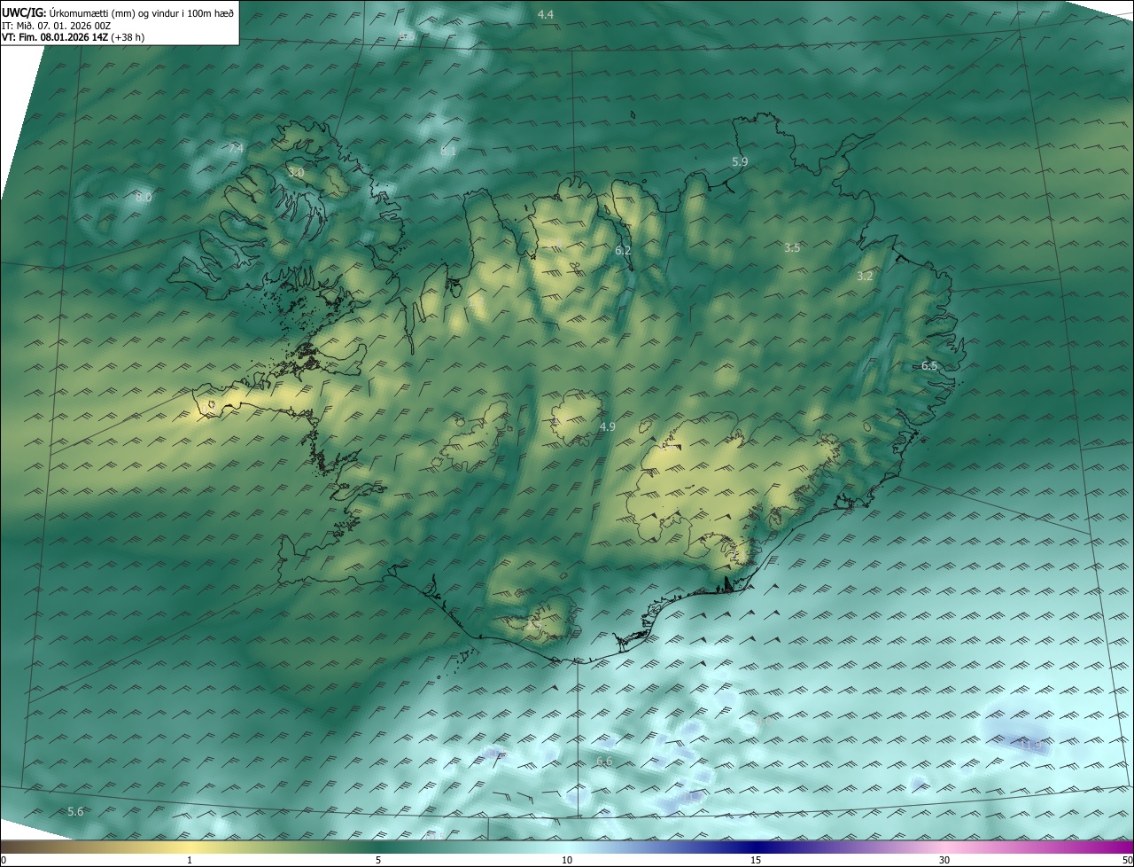This screenshot has width=1134, height=867.
Task: Click the 5.9 value label
Action: click(740, 161)
